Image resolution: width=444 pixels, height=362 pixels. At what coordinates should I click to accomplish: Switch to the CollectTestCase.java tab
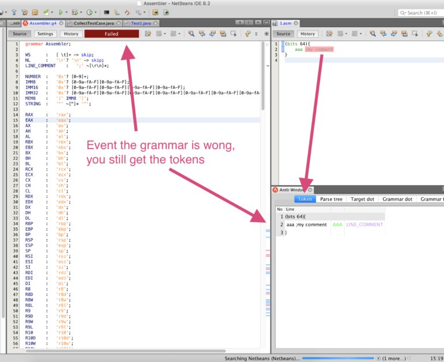(94, 23)
